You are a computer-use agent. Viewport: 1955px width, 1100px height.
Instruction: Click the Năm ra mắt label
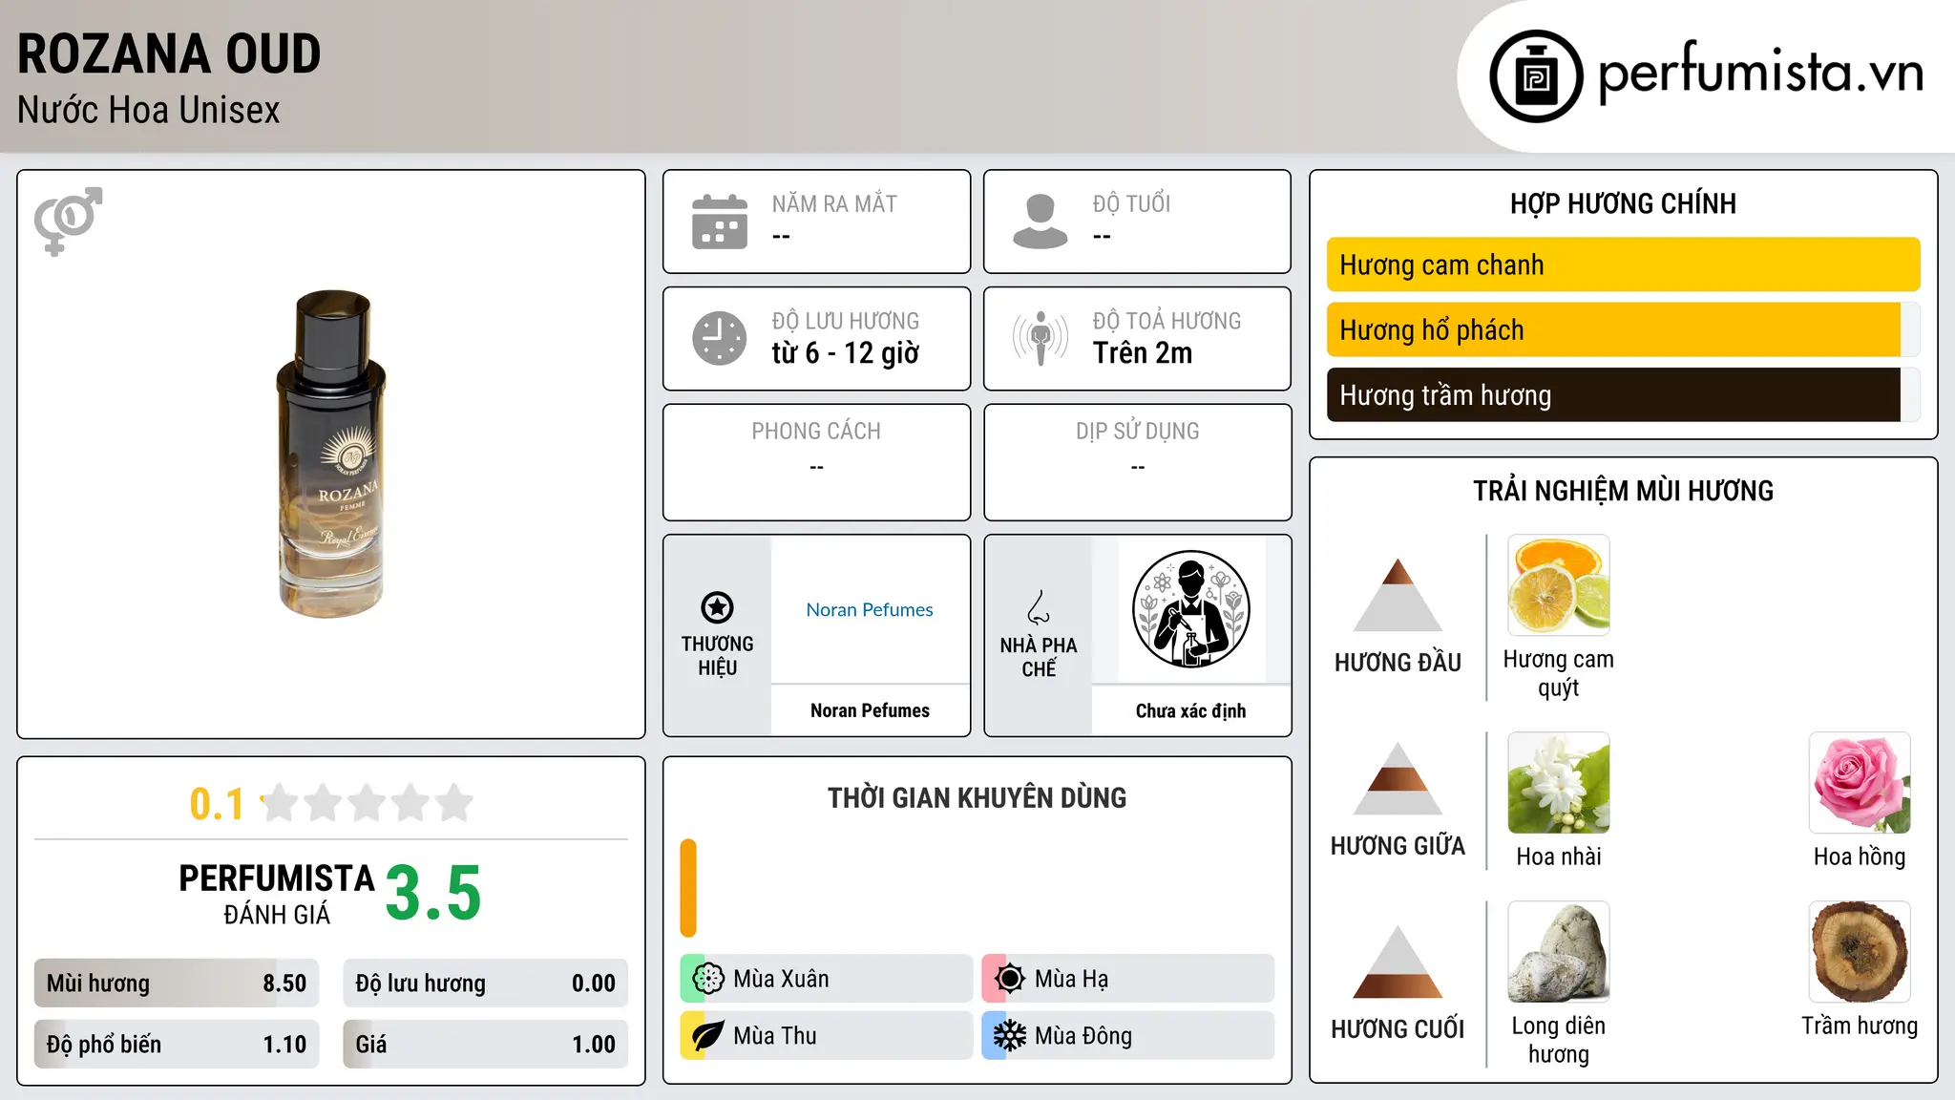click(x=834, y=203)
